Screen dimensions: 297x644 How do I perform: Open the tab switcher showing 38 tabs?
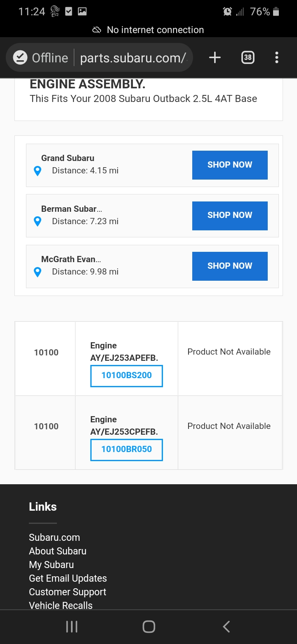[247, 57]
